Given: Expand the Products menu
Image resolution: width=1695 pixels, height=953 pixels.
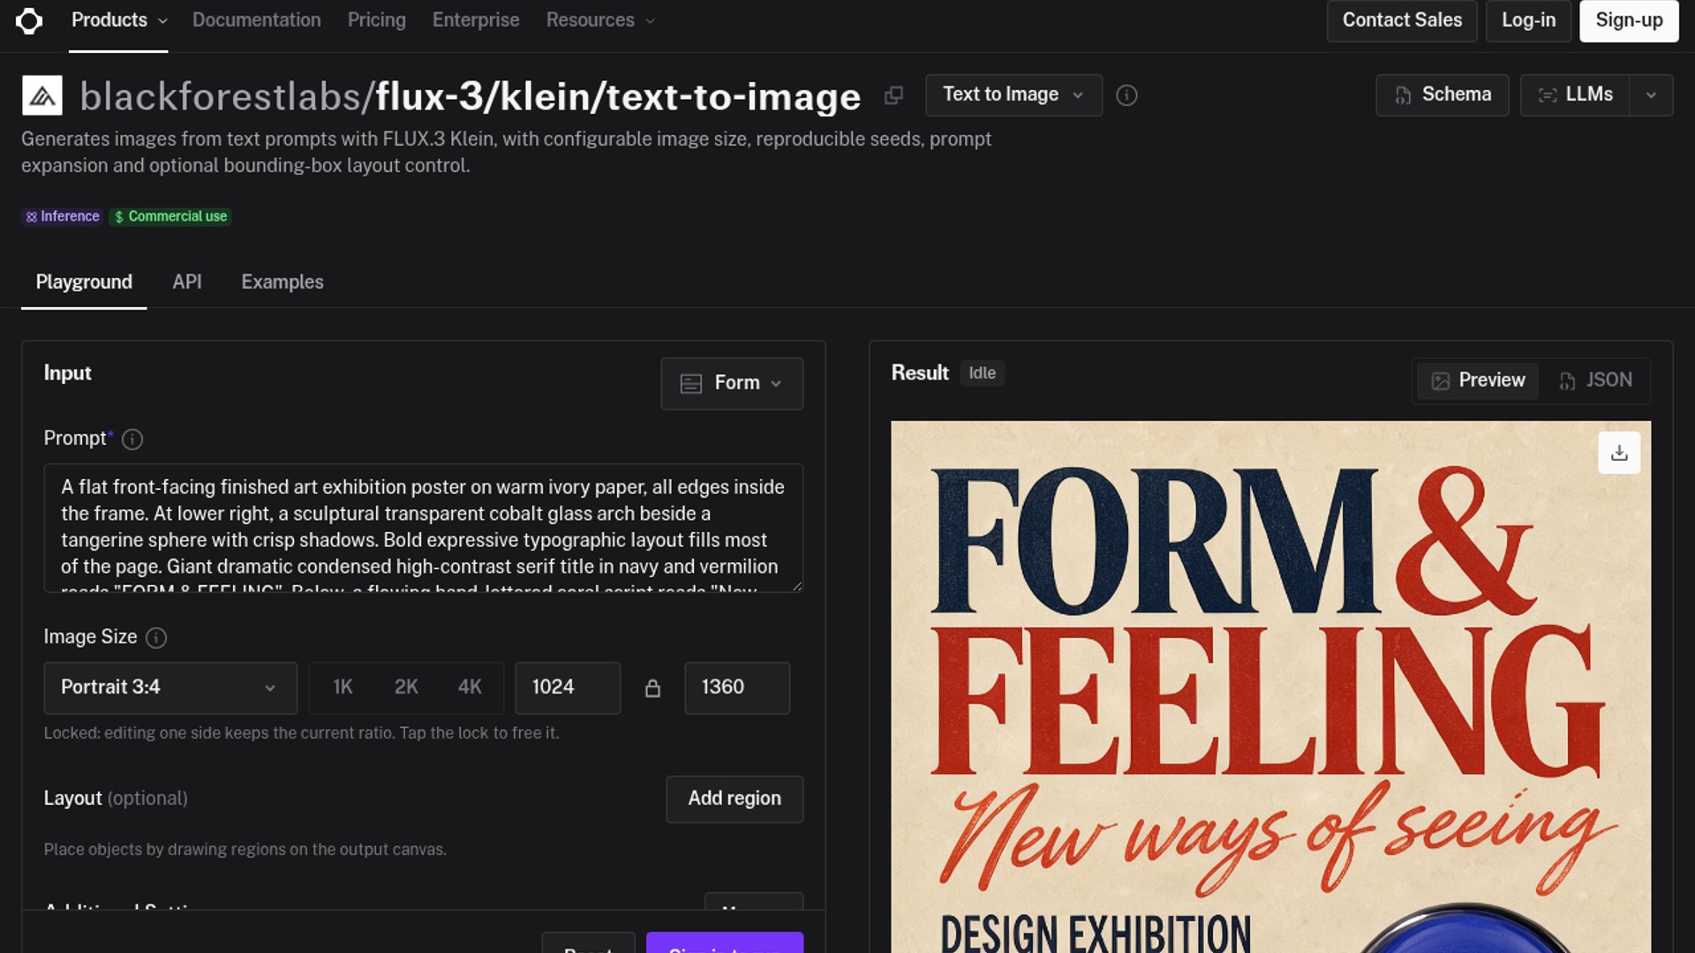Looking at the screenshot, I should tap(118, 20).
